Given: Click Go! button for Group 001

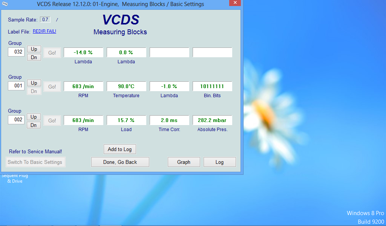Looking at the screenshot, I should [x=52, y=87].
